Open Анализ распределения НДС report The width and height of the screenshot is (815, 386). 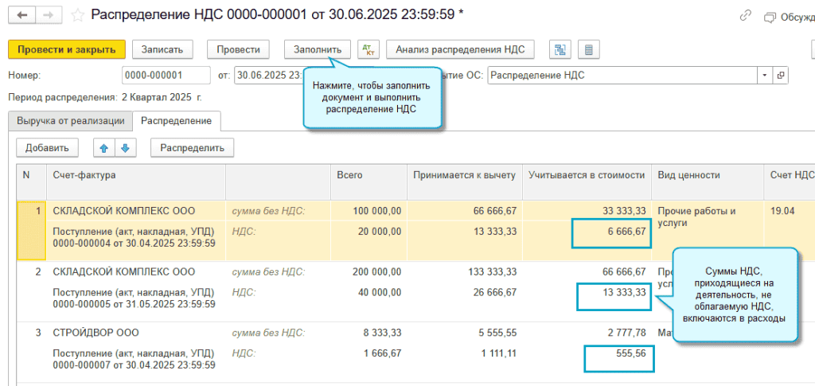460,49
